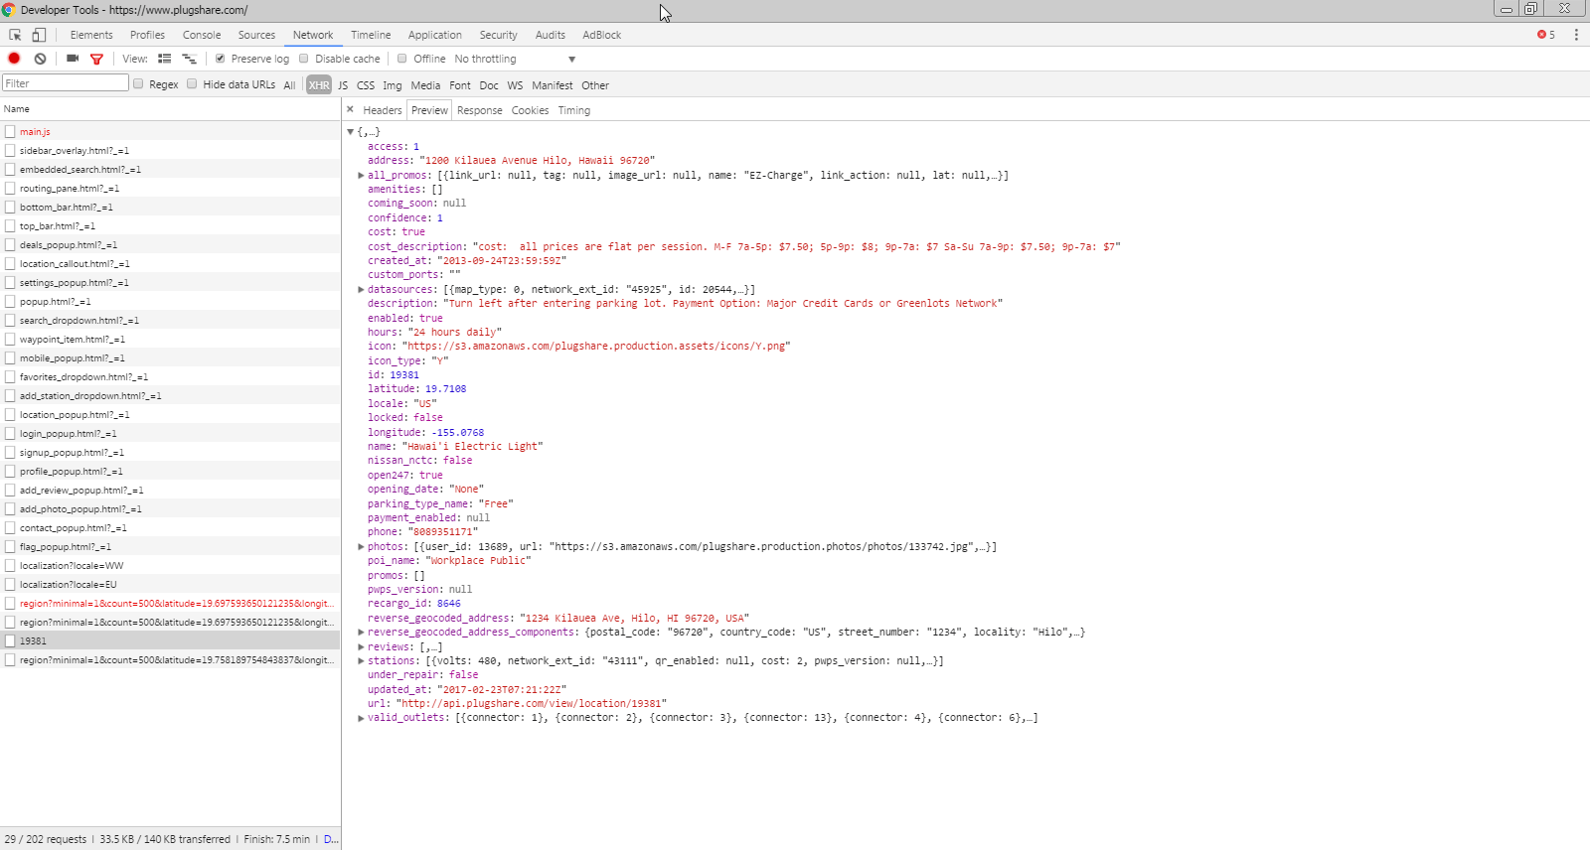Toggle the XHR filter button
The width and height of the screenshot is (1590, 850).
(x=319, y=85)
